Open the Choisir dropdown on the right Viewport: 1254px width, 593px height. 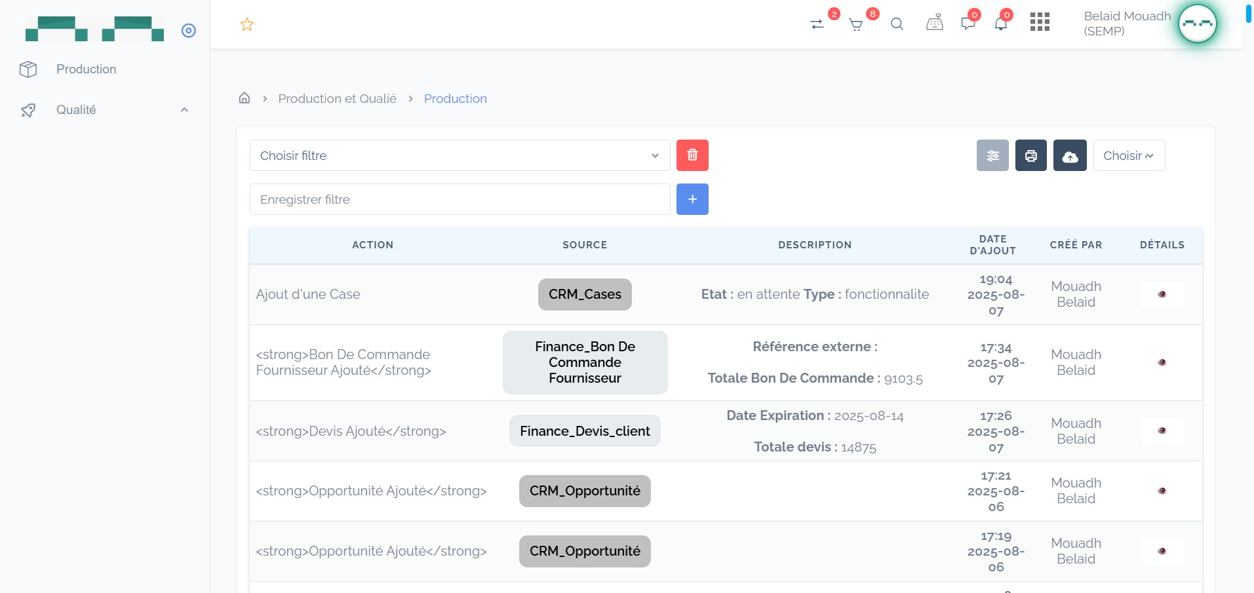(1129, 155)
